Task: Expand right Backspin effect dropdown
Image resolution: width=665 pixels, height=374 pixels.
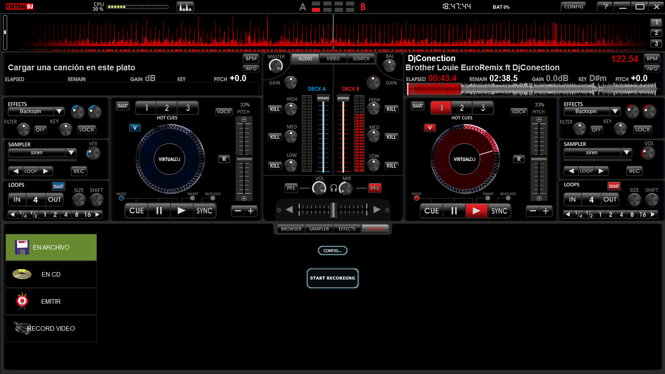Action: (x=615, y=111)
